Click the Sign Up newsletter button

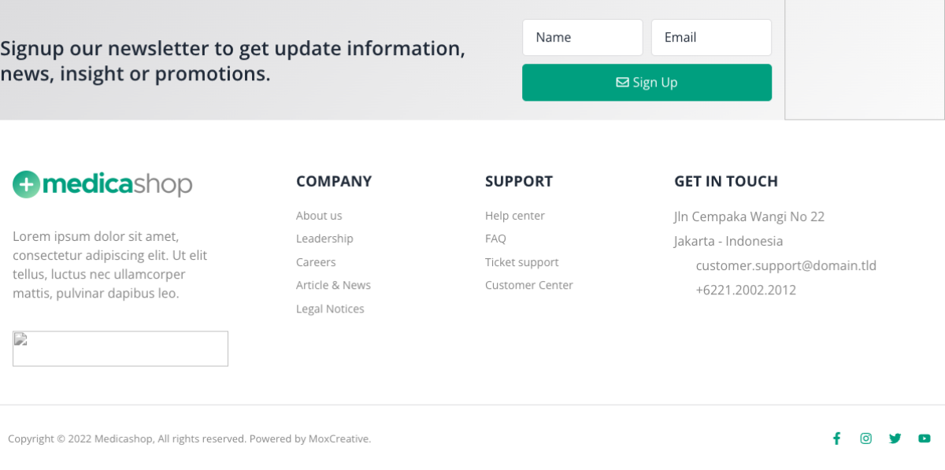click(647, 83)
